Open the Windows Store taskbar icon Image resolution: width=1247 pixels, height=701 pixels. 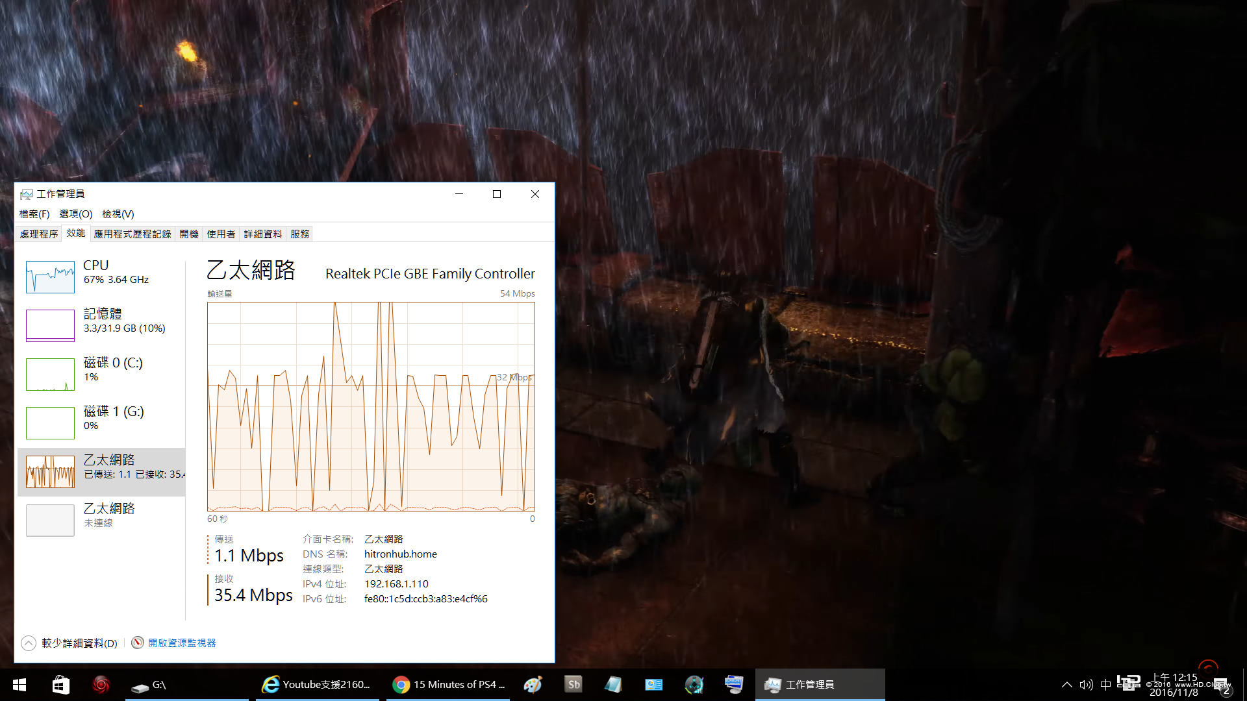[x=60, y=685]
